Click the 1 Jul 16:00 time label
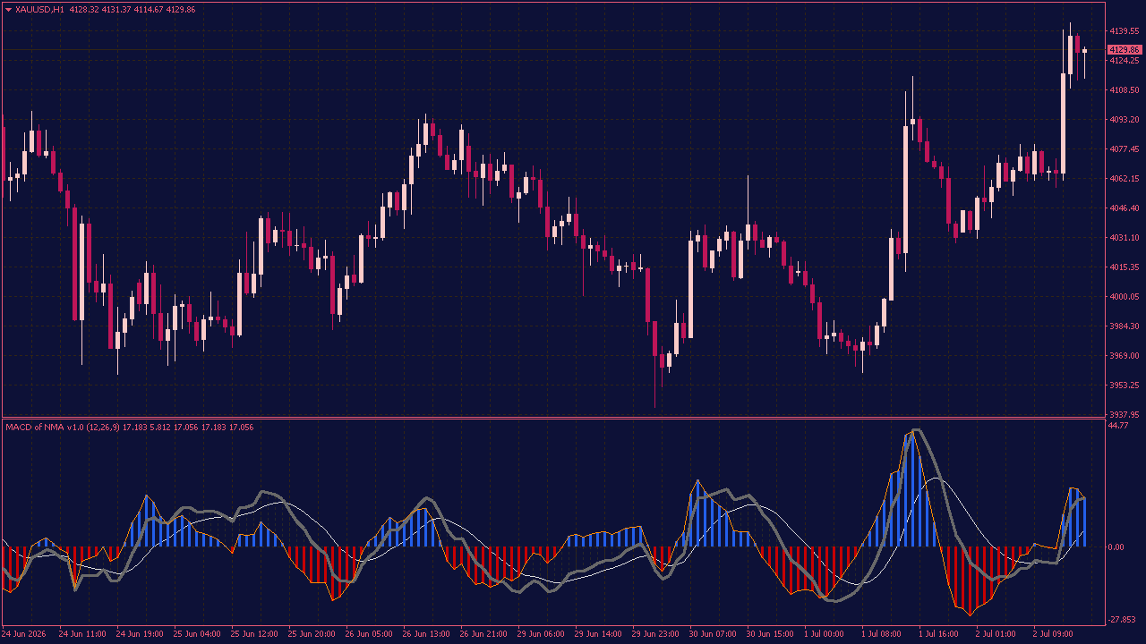1146x644 pixels. point(940,634)
